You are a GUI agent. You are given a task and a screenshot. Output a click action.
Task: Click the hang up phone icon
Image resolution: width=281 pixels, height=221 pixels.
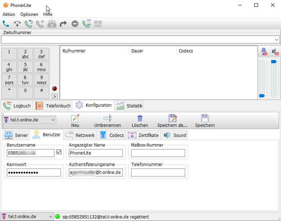(17, 24)
